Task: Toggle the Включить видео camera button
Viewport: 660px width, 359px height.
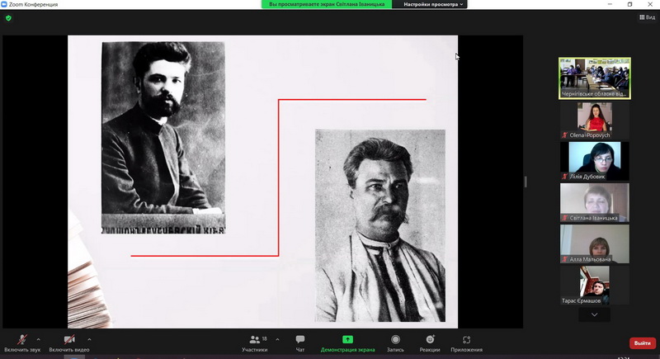Action: 69,340
